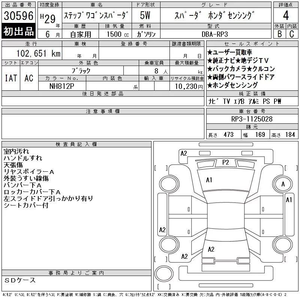Select the A2 mark on the rear quarter panel

click(184, 256)
